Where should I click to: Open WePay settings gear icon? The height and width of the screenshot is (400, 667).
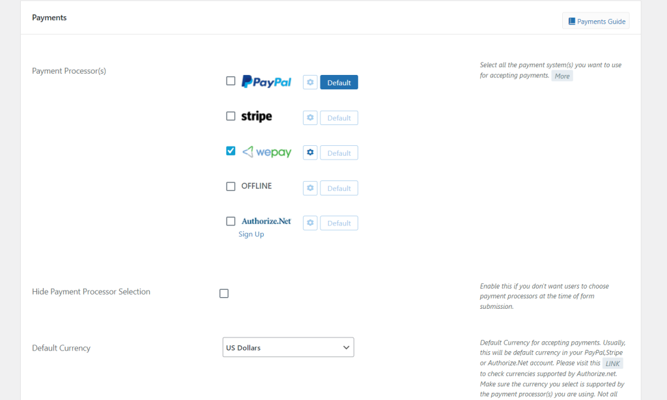[310, 152]
